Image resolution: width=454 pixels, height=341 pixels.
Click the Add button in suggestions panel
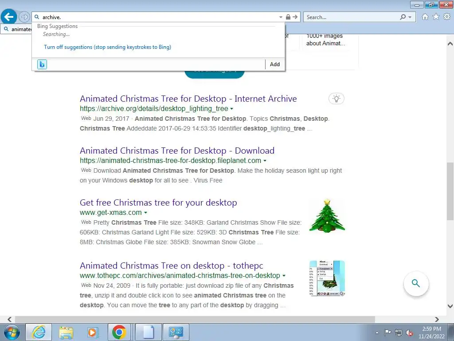click(x=275, y=64)
